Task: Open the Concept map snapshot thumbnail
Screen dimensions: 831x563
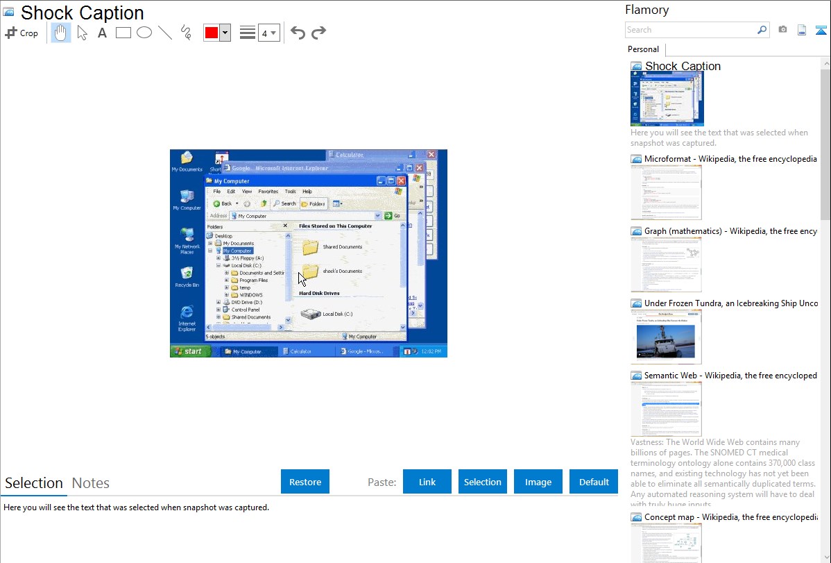Action: (666, 543)
